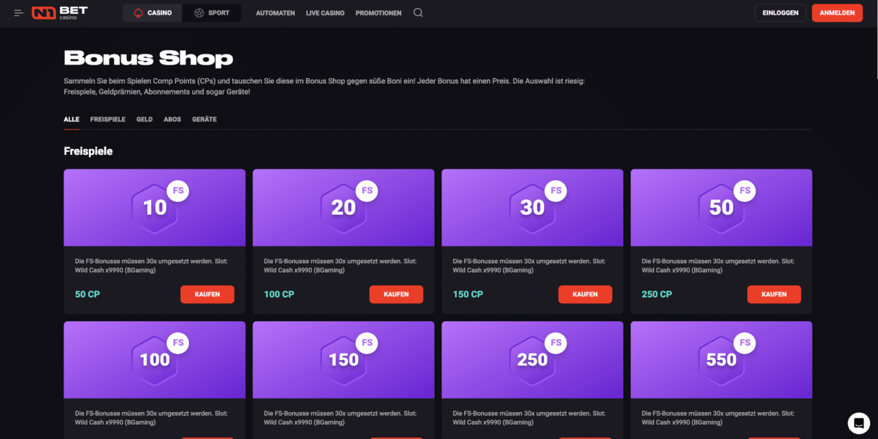Select the Freispiele filter tab
Image resolution: width=878 pixels, height=439 pixels.
click(108, 119)
